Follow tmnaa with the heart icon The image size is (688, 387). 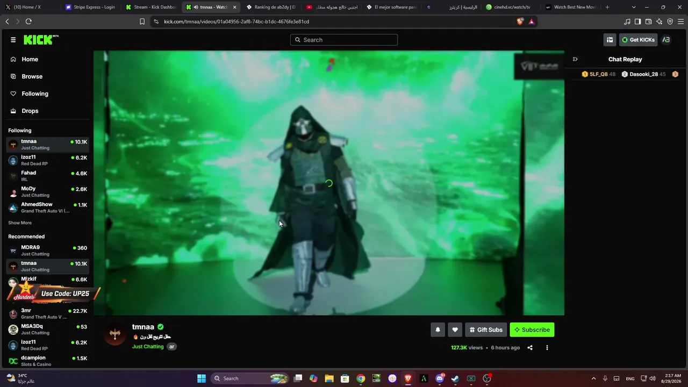(x=455, y=329)
